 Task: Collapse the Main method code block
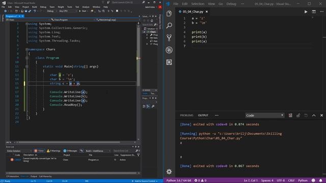pos(27,67)
